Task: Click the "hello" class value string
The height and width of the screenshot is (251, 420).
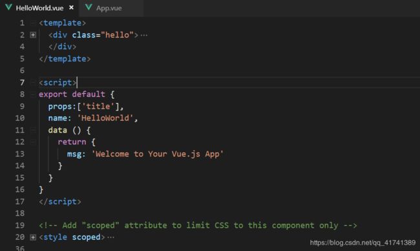Action: [x=118, y=35]
